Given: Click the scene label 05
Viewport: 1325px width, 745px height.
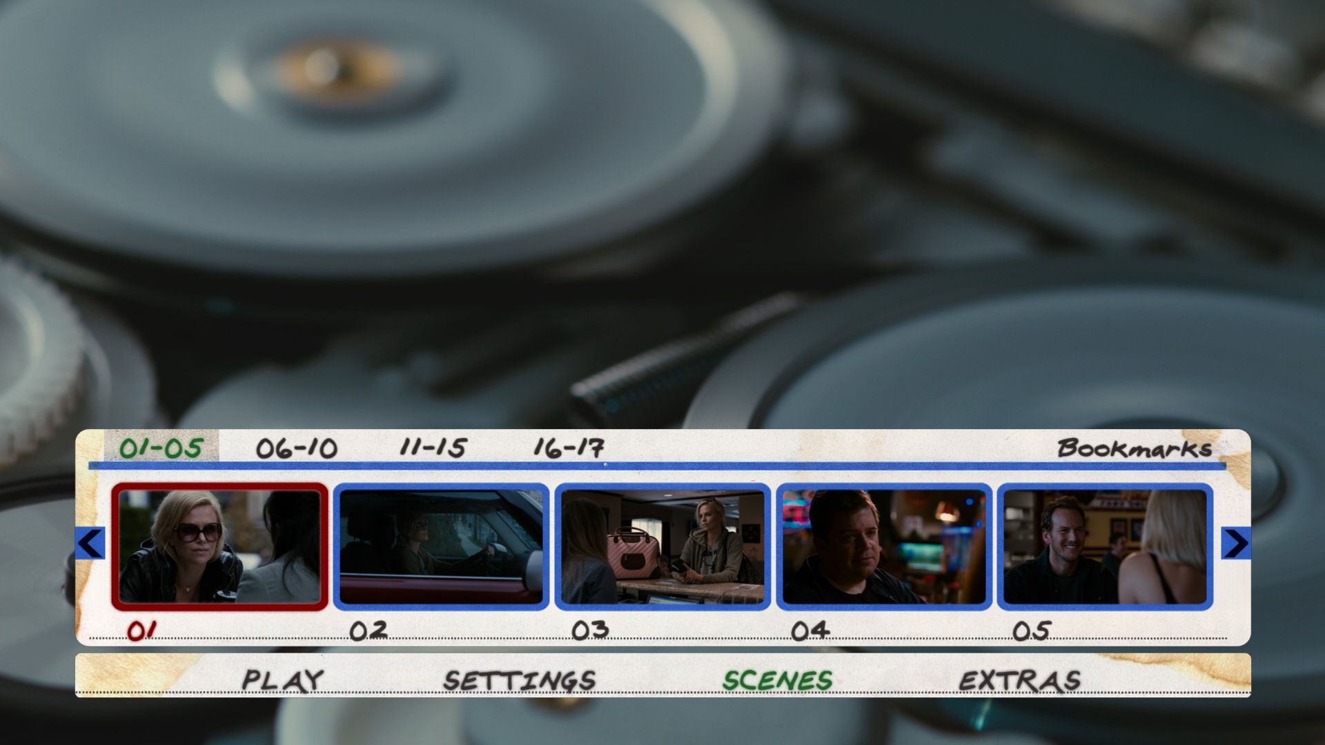Looking at the screenshot, I should click(1032, 630).
